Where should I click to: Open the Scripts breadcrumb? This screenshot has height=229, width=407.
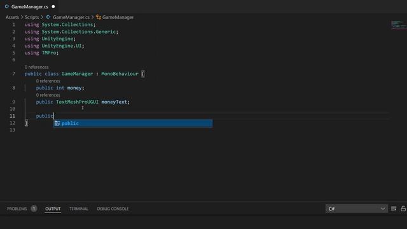32,17
